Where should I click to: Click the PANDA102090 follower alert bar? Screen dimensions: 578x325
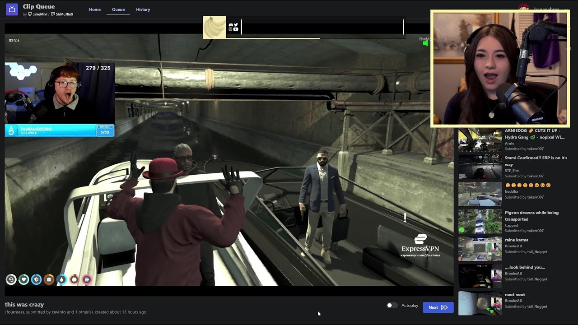coord(60,130)
